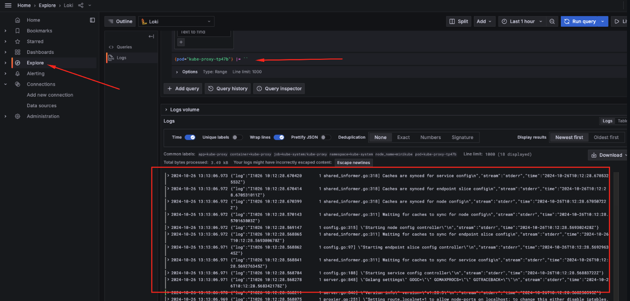Click the share icon next to Loki breadcrumb
Viewport: 630px width, 301px height.
click(81, 5)
